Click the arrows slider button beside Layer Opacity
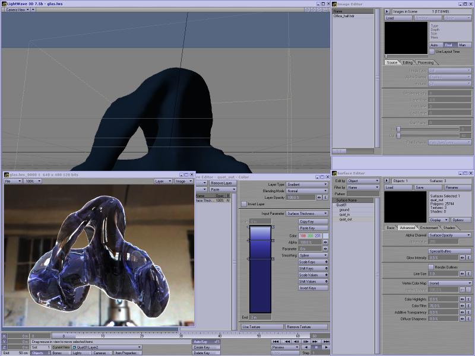Image resolution: width=475 pixels, height=356 pixels. (x=319, y=198)
